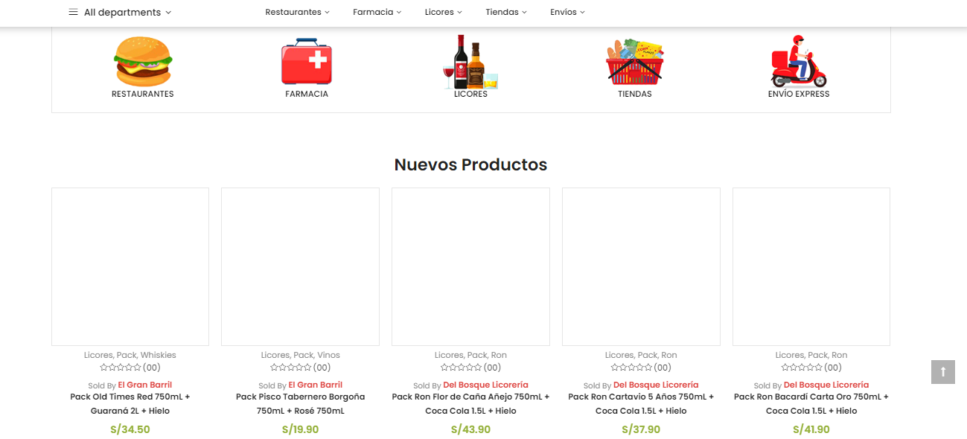Click Ron category under Flor de Caña

click(x=499, y=355)
